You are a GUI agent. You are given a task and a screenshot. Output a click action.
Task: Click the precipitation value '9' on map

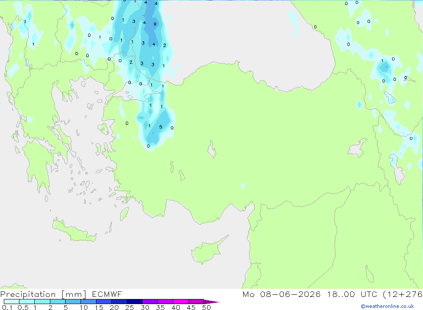click(155, 24)
